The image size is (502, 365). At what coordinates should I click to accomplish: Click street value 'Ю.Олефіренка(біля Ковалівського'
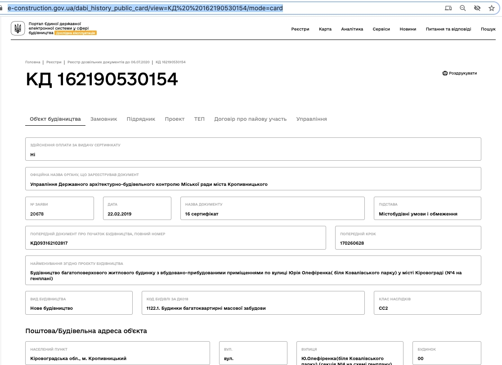[x=343, y=359]
